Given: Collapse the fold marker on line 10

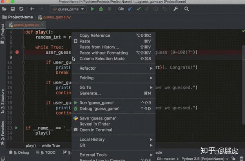Looking at the screenshot, I should [x=24, y=62].
